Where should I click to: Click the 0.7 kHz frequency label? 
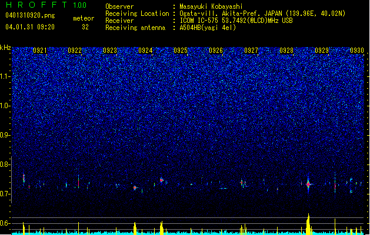[5, 194]
